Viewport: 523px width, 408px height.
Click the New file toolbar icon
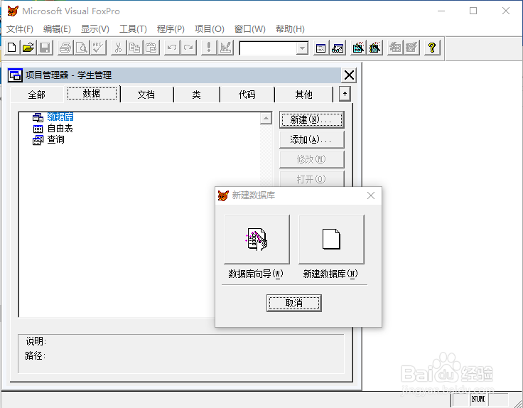12,48
